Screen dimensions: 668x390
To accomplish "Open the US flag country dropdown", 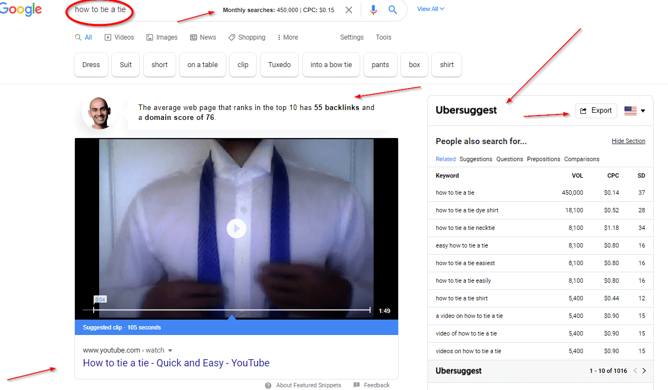I will 634,111.
